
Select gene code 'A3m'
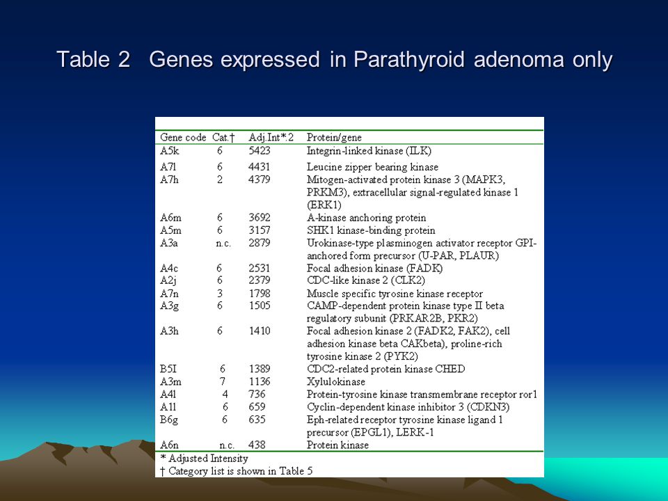pyautogui.click(x=171, y=382)
